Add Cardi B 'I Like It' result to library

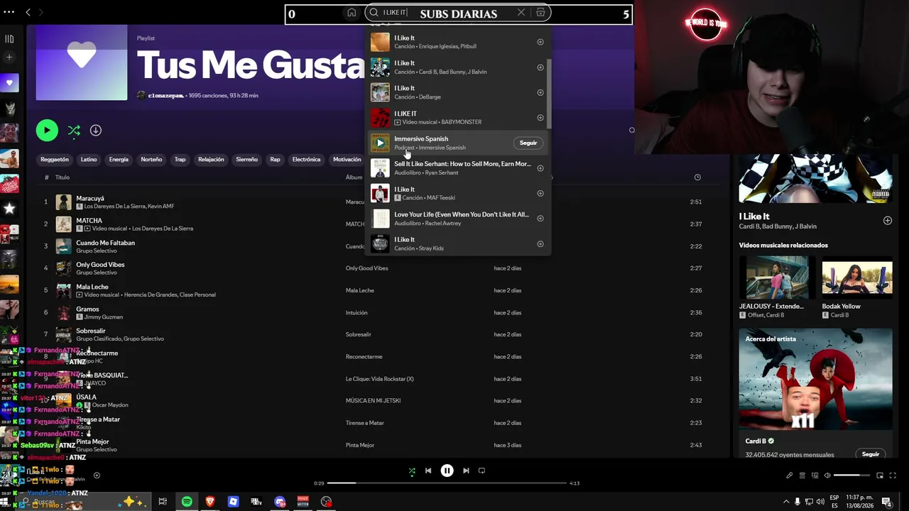(540, 67)
